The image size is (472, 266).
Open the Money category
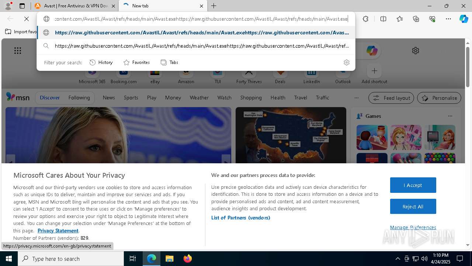pos(173,98)
